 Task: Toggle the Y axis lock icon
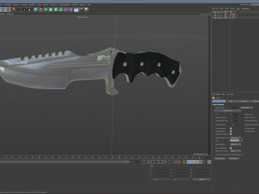(x=3, y=9)
